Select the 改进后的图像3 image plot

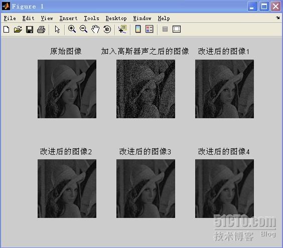(146, 188)
